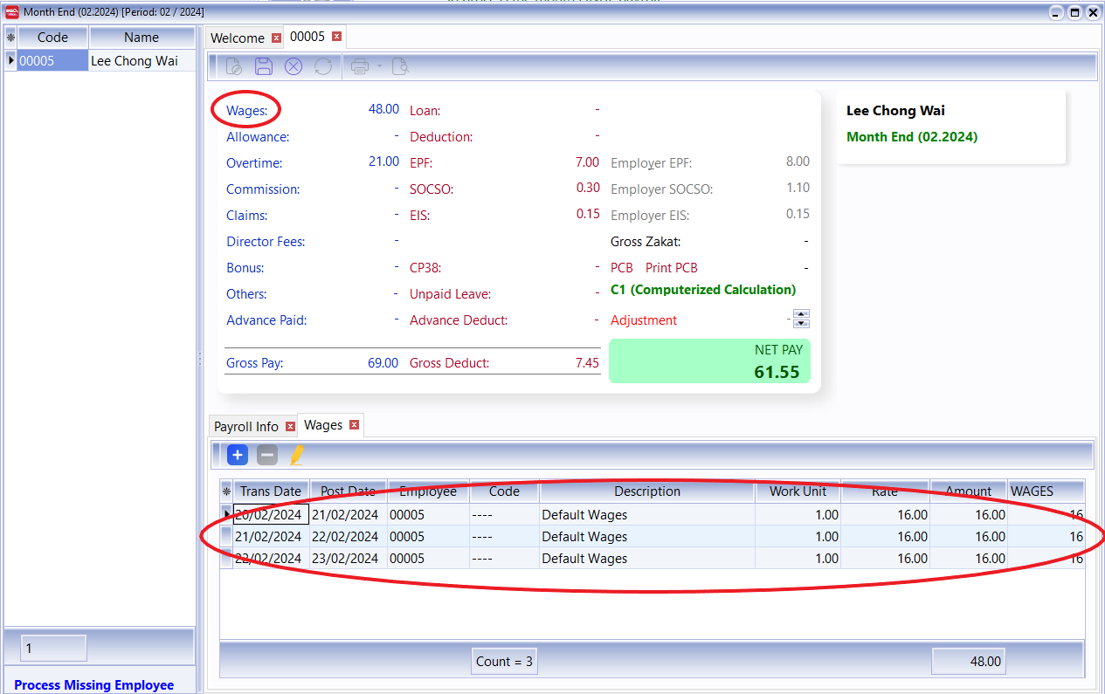The height and width of the screenshot is (694, 1105).
Task: Close the 00005 tab
Action: click(x=335, y=37)
